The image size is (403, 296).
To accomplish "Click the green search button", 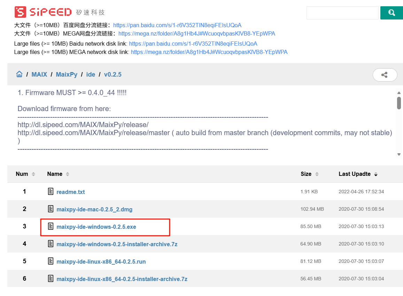I will point(392,13).
